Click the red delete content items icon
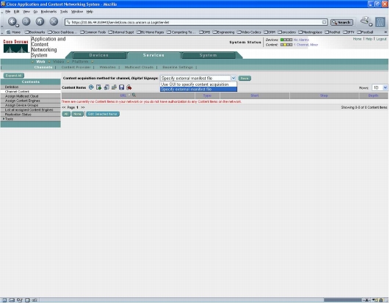The image size is (390, 304). pyautogui.click(x=129, y=87)
